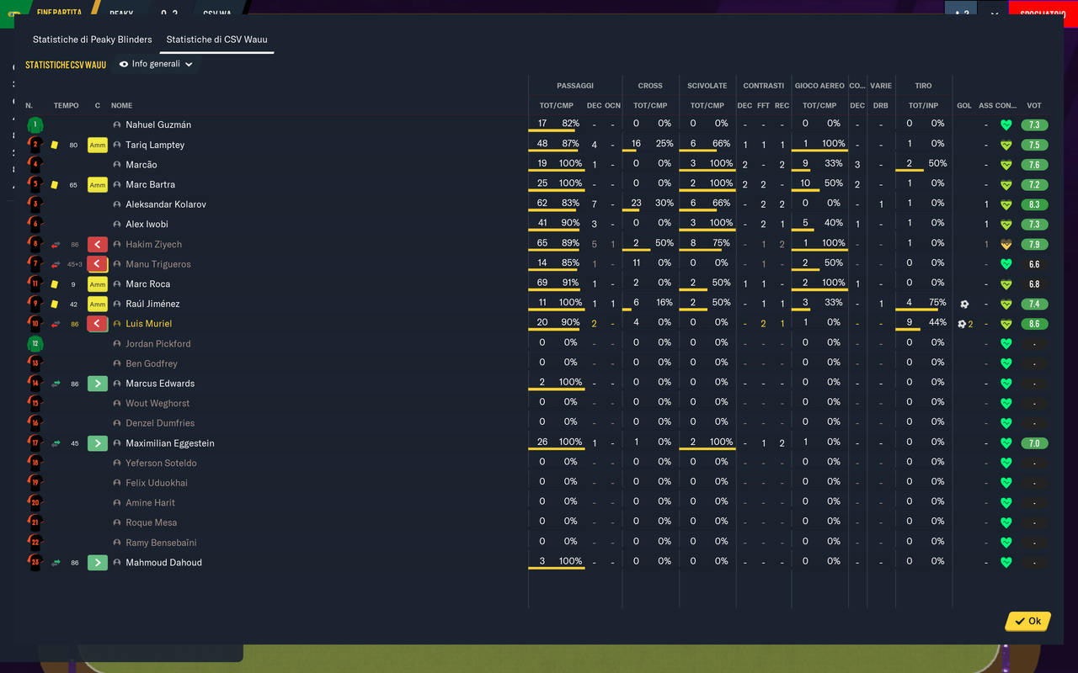Open Aleksandar Kolarov's player name link
This screenshot has width=1078, height=673.
(x=166, y=204)
